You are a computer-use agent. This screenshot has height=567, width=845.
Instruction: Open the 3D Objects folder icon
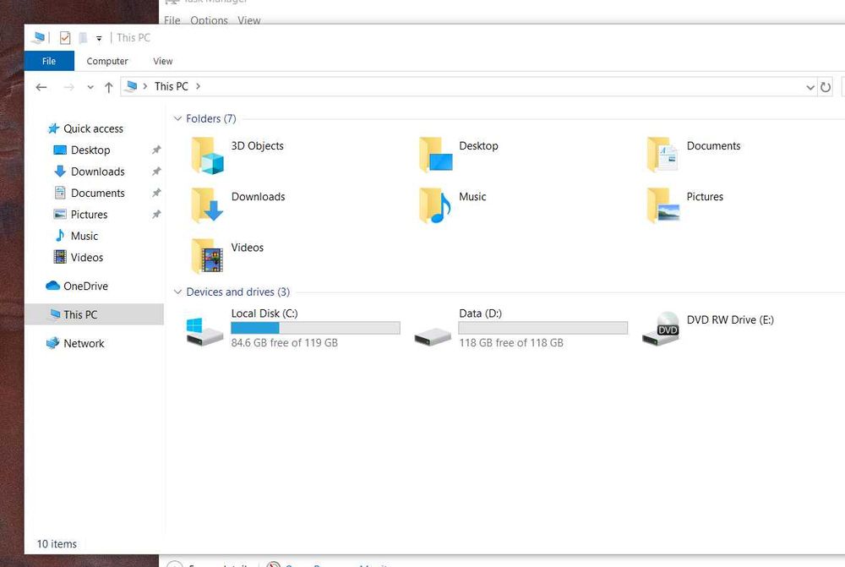click(x=208, y=155)
